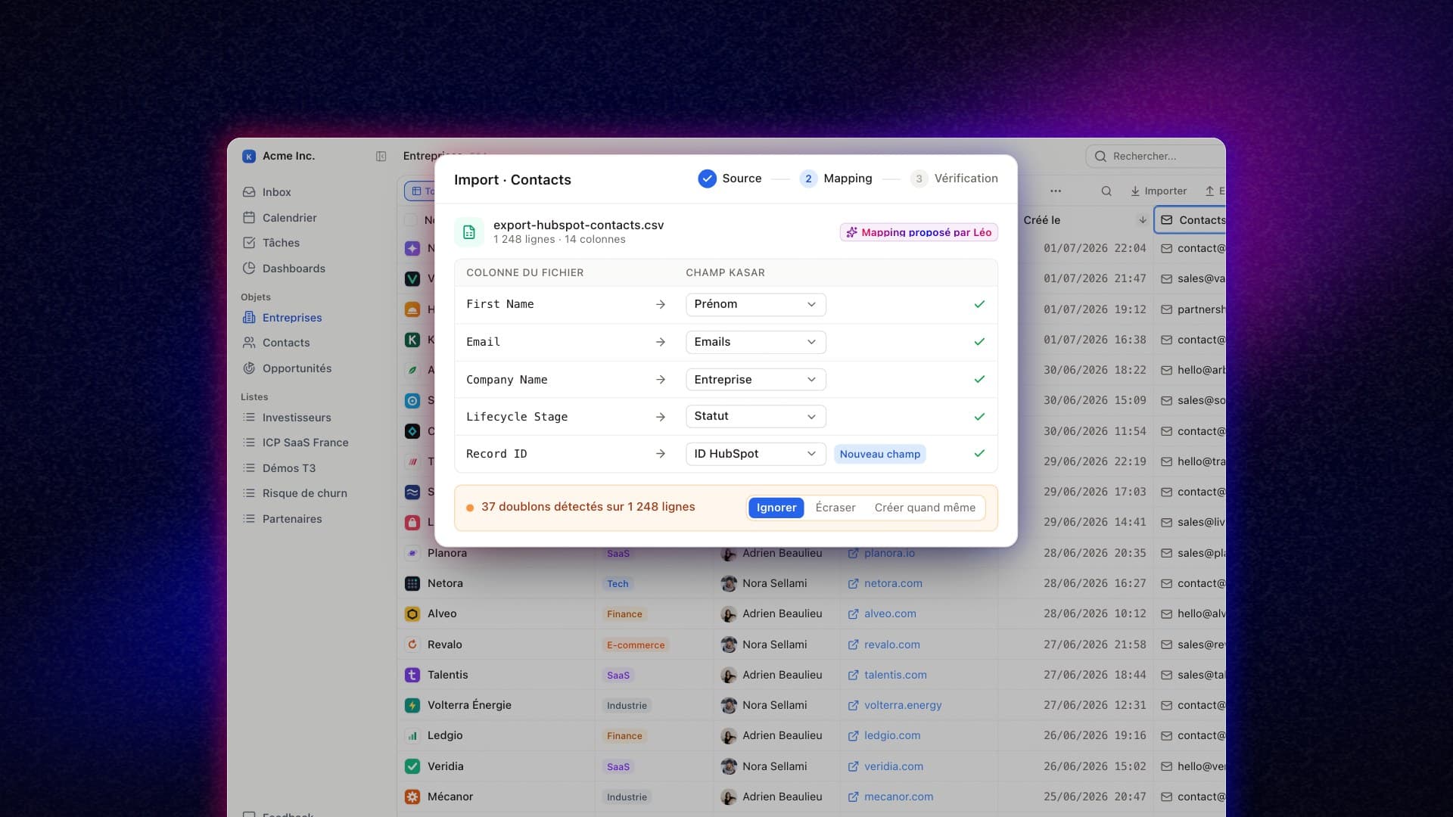Click the Talentis company icon
The image size is (1453, 817).
click(412, 675)
